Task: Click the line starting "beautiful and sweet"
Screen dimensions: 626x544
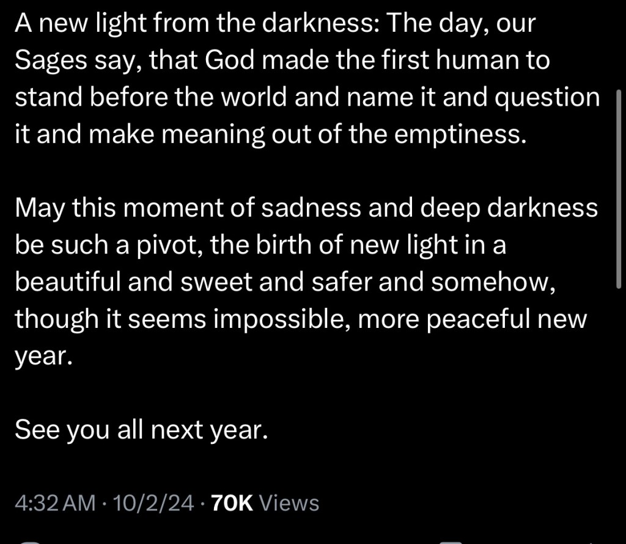Action: [285, 282]
